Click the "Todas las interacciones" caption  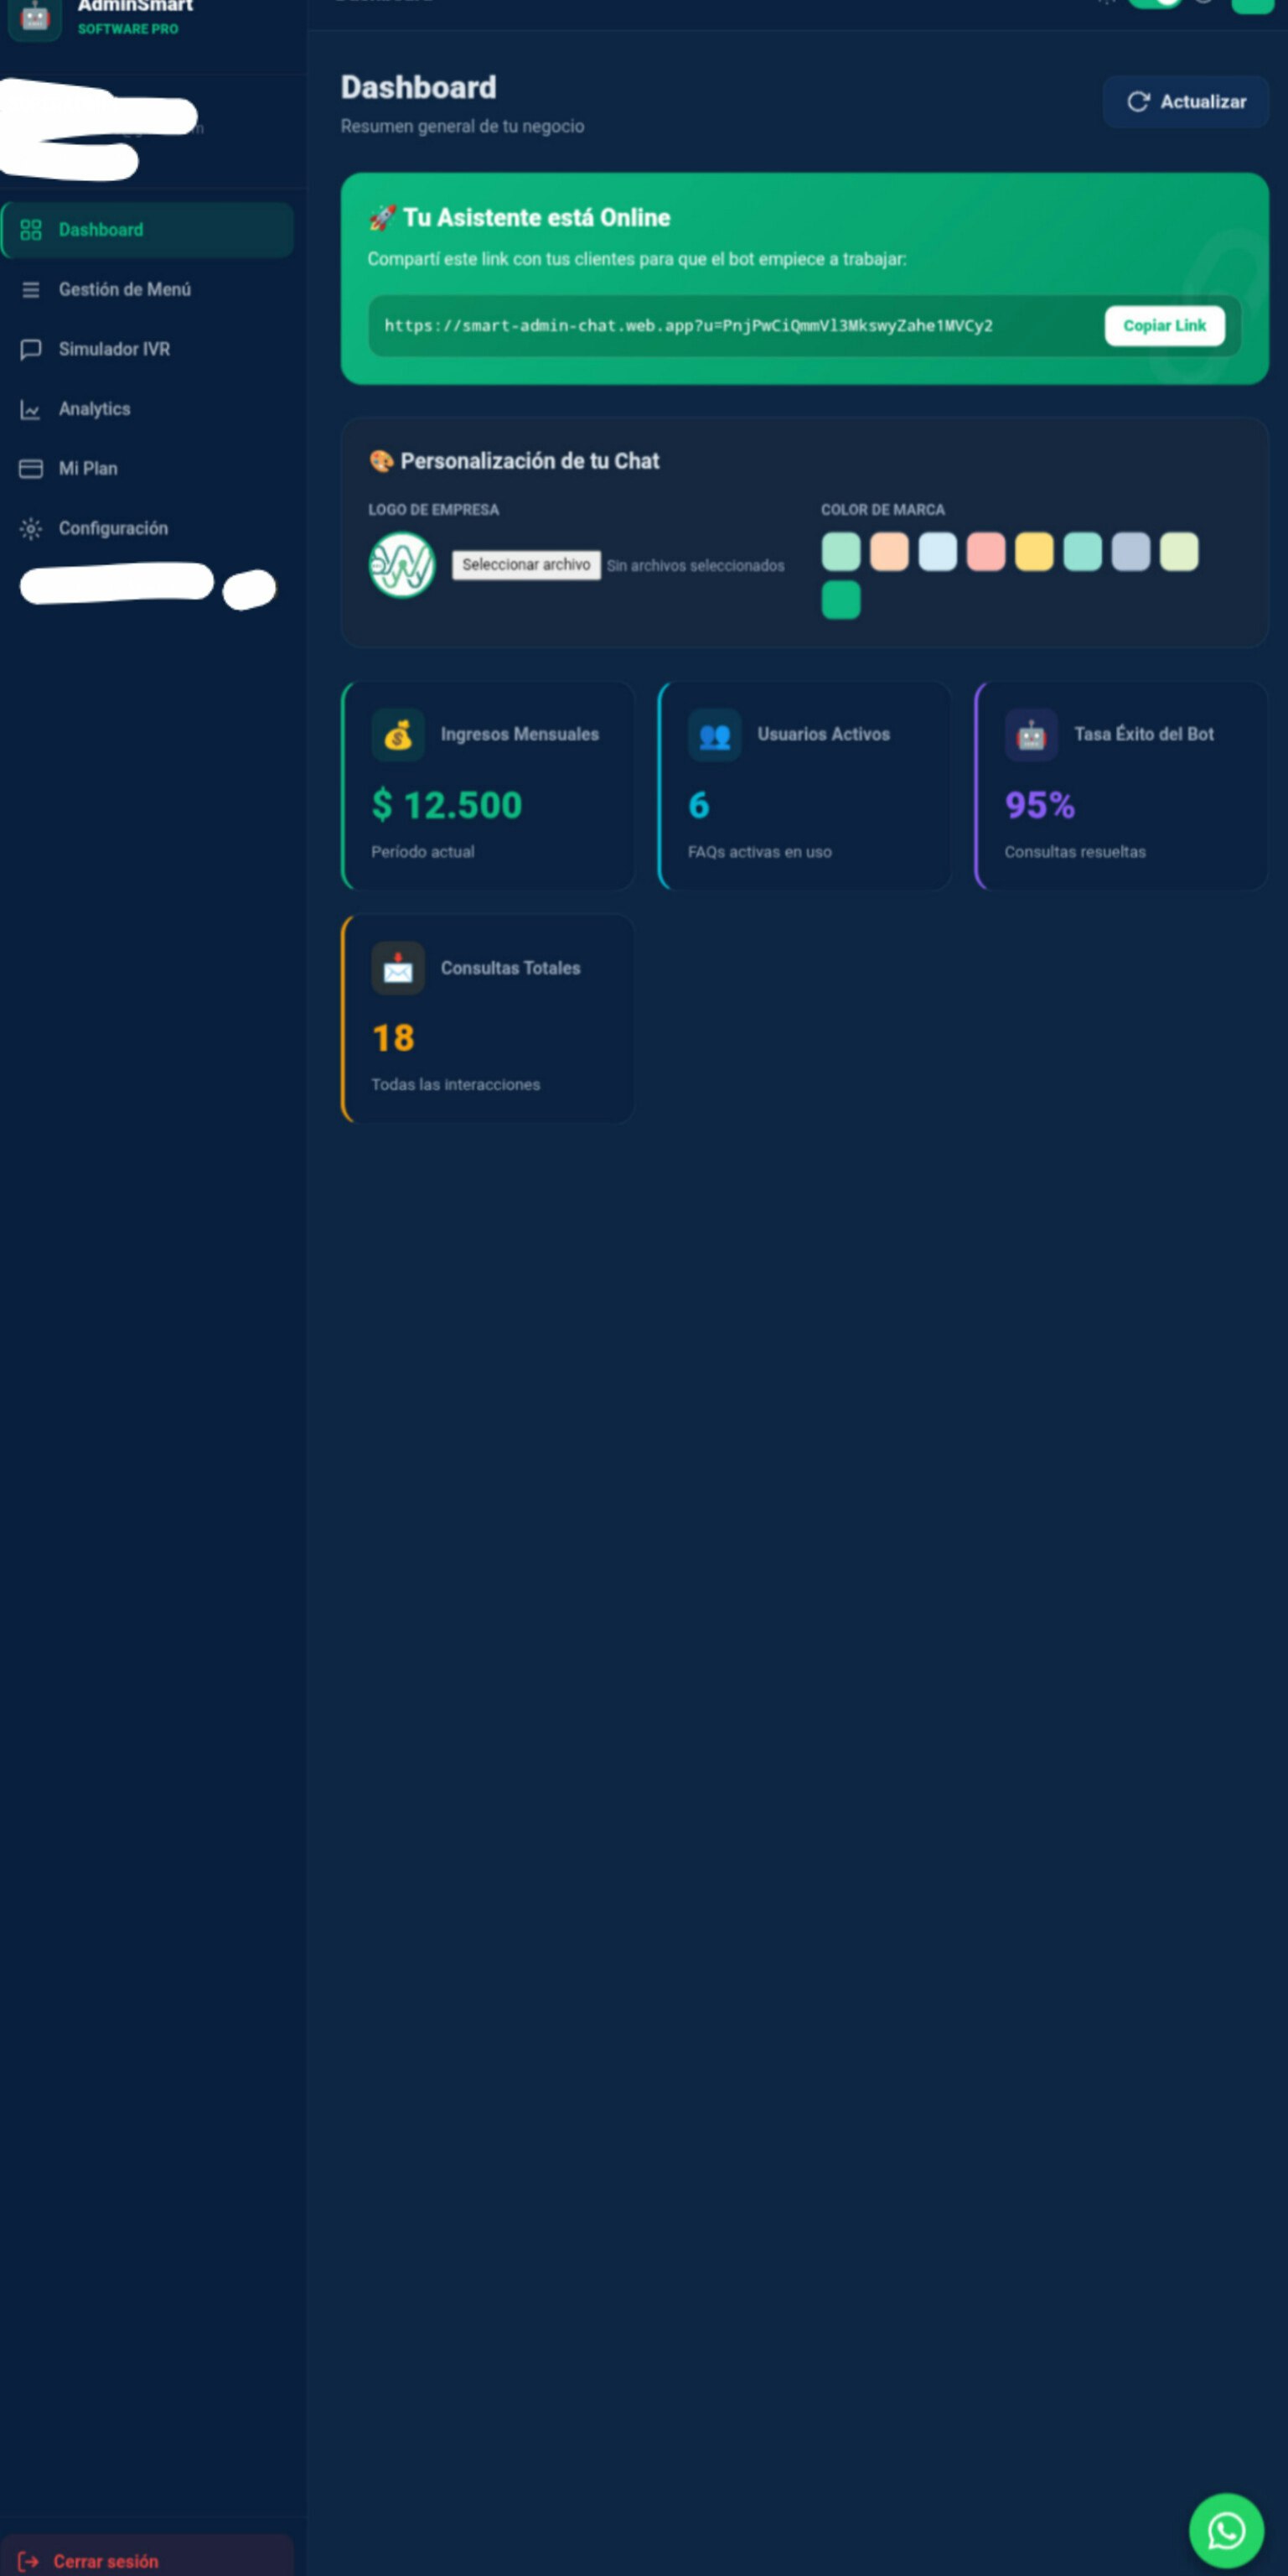456,1085
